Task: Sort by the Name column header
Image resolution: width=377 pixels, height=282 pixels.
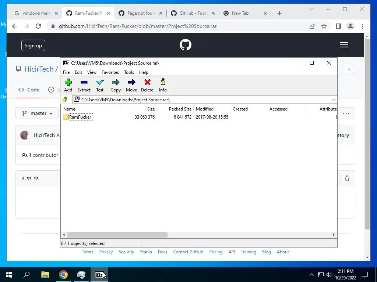Action: pos(90,109)
